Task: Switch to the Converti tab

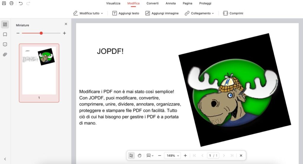Action: click(x=152, y=4)
